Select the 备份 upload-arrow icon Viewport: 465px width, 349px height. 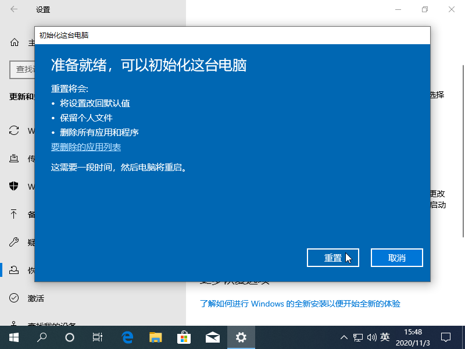pos(13,214)
